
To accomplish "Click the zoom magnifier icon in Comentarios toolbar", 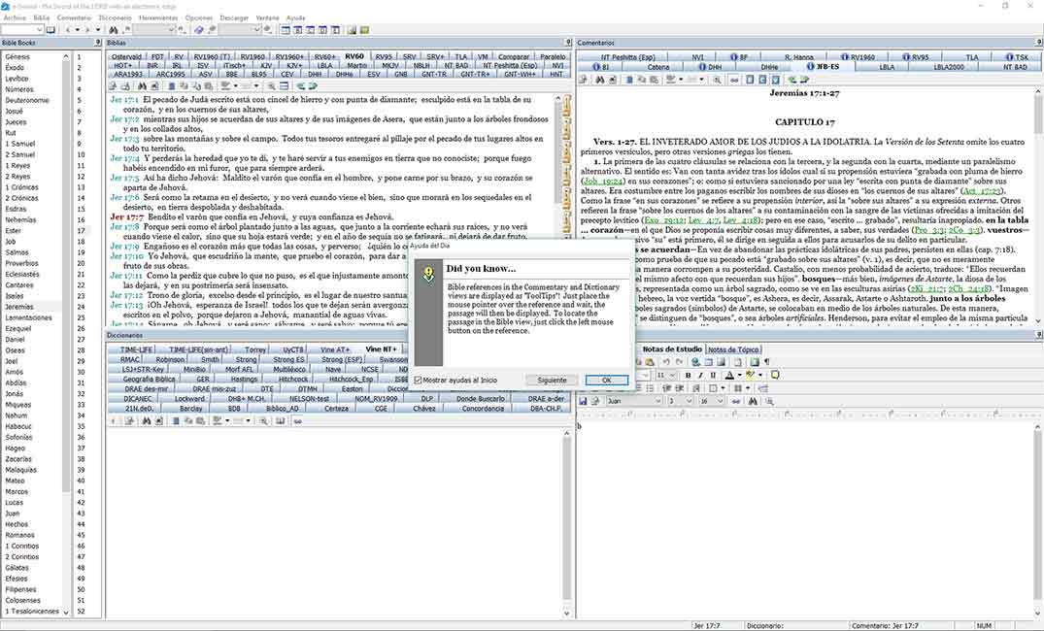I will [717, 80].
